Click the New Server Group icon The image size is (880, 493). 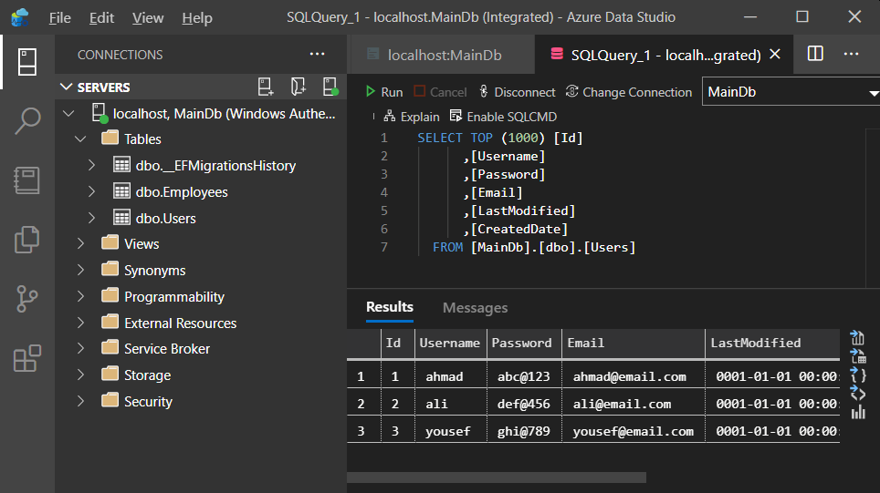click(298, 87)
